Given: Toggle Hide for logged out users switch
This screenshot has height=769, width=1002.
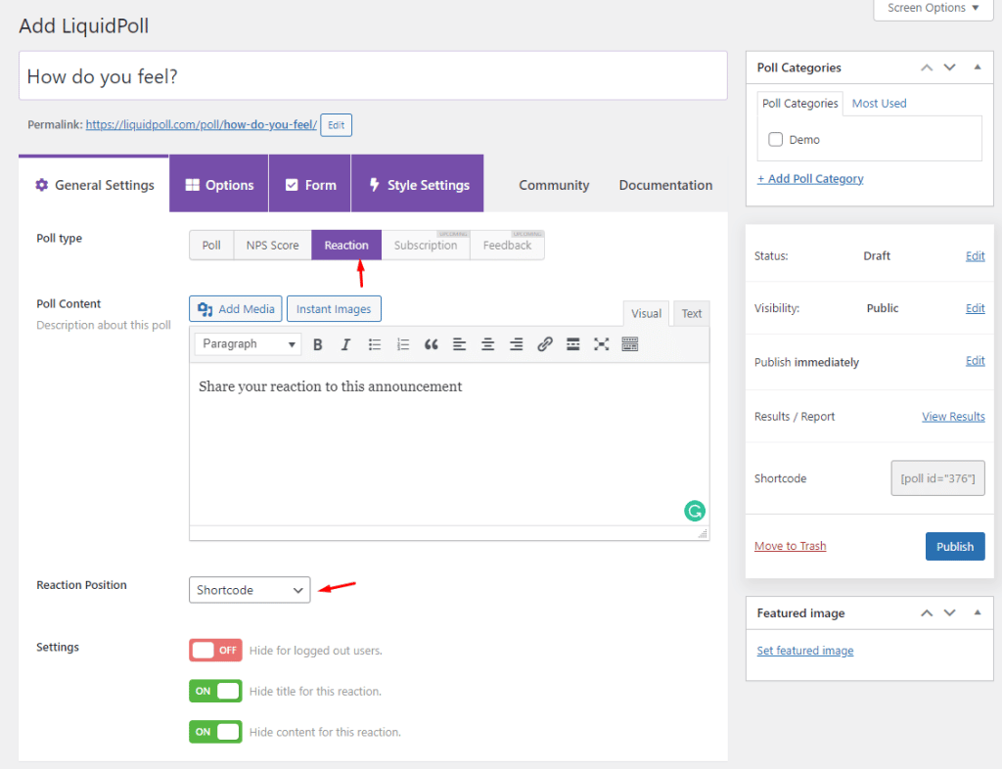Looking at the screenshot, I should 215,651.
